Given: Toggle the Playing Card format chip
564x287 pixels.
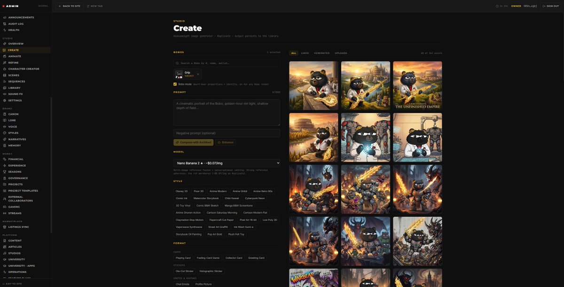Looking at the screenshot, I should click(x=183, y=258).
